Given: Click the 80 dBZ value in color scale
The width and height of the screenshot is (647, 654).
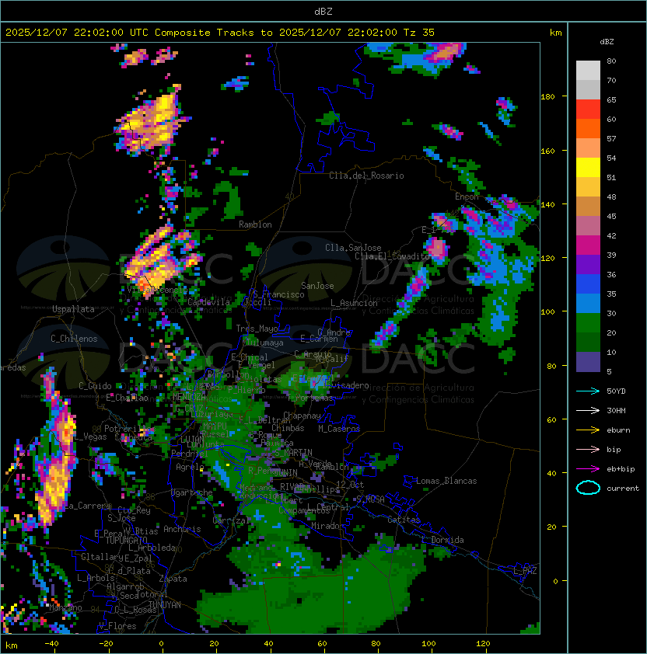Looking at the screenshot, I should pos(611,61).
